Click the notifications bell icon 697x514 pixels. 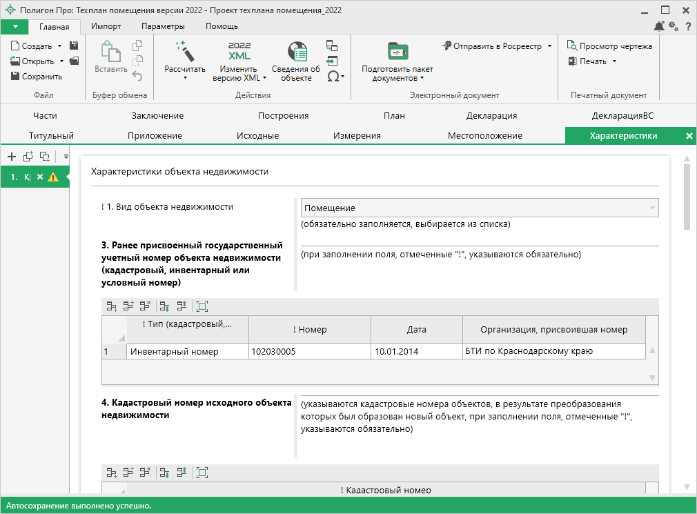[x=658, y=26]
